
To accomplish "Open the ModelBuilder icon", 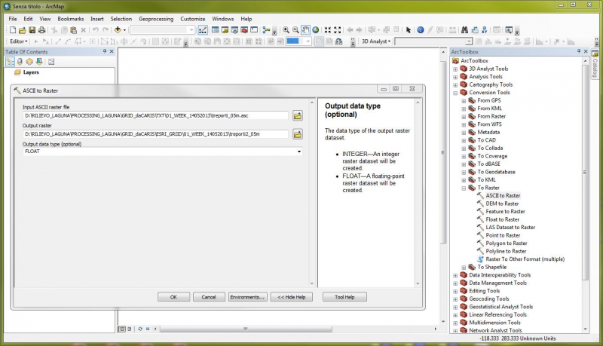I will (266, 30).
